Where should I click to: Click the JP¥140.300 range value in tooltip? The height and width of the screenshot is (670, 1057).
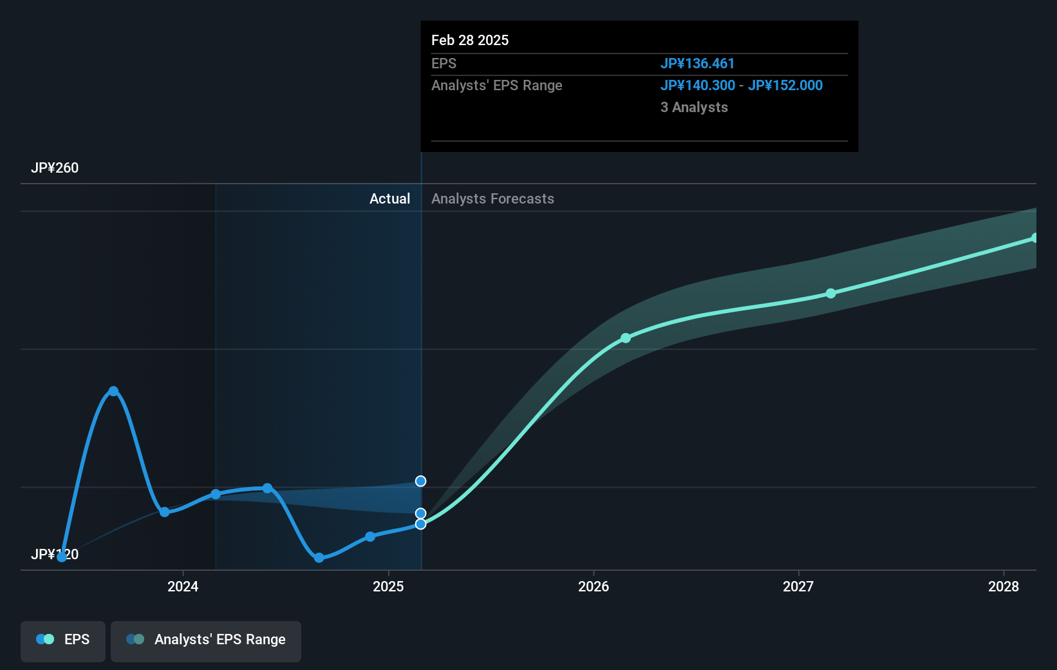[x=697, y=85]
